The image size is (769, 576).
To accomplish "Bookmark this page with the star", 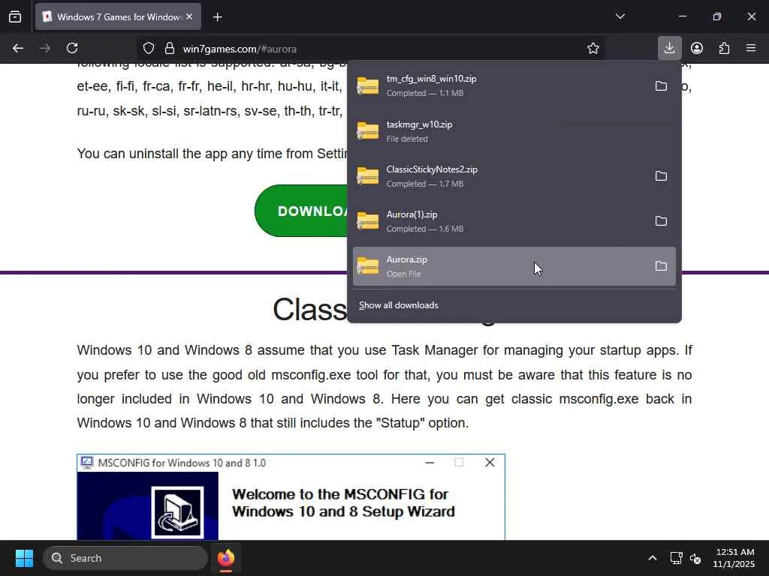I will [x=593, y=49].
